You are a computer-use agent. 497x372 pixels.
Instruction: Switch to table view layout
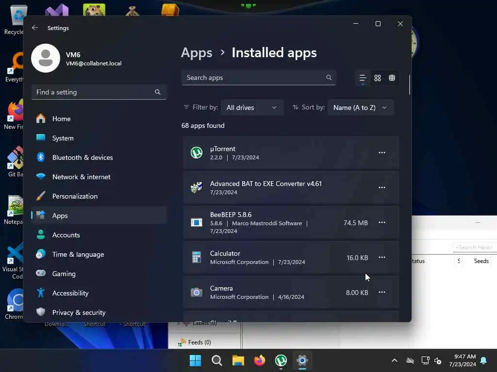[392, 78]
